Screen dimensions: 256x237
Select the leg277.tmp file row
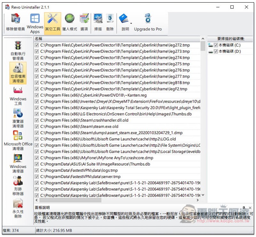pyautogui.click(x=117, y=77)
